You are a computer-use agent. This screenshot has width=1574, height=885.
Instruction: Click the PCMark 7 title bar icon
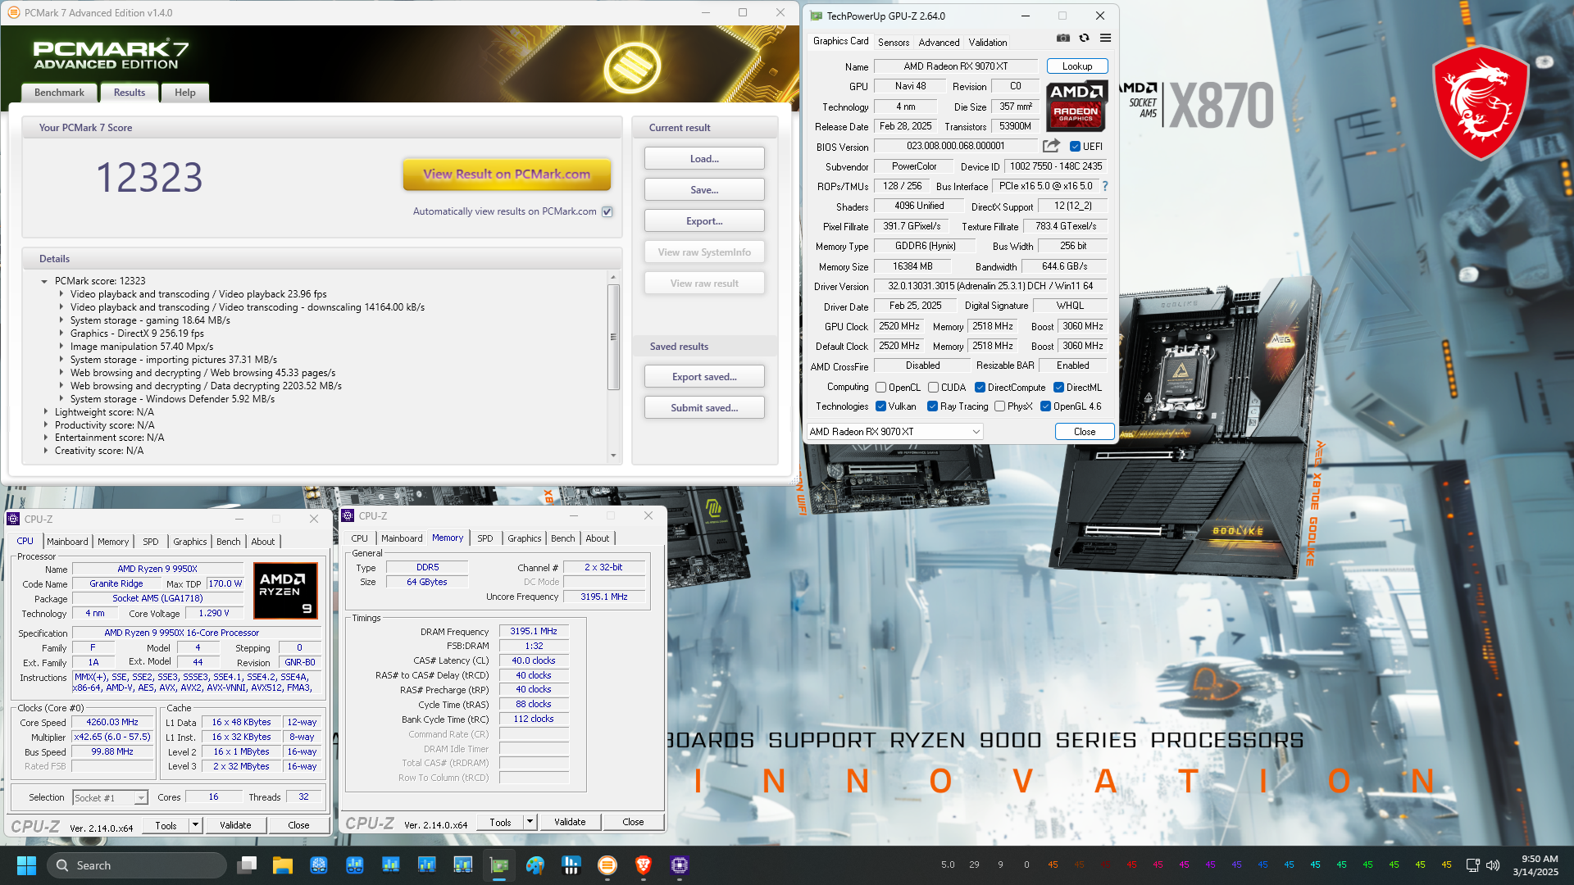[13, 12]
